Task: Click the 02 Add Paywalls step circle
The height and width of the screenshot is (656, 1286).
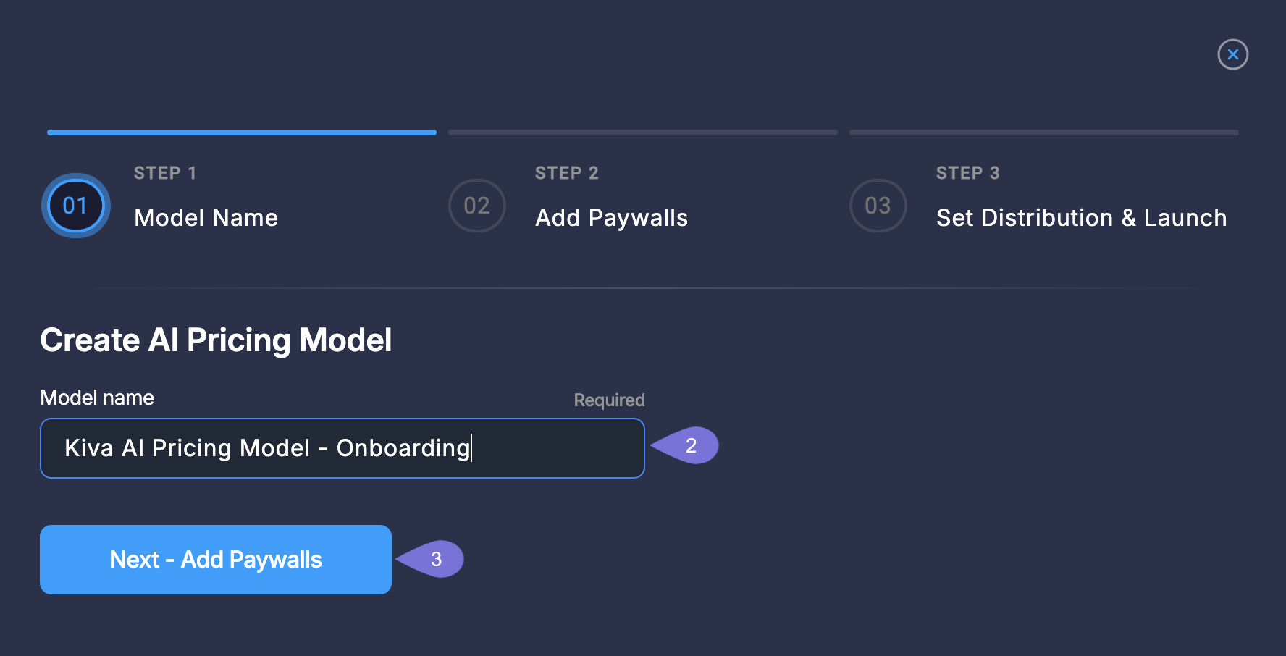Action: coord(476,206)
